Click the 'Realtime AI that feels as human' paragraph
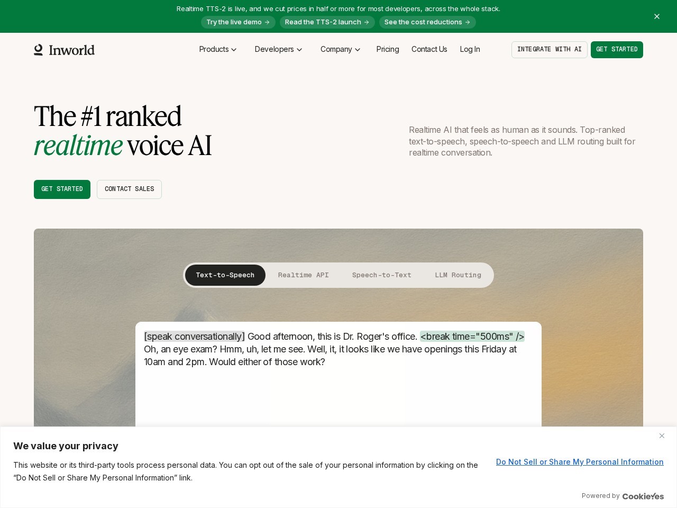This screenshot has height=508, width=677. click(x=522, y=141)
